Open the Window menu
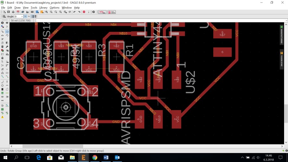The width and height of the screenshot is (288, 162). pos(67,7)
